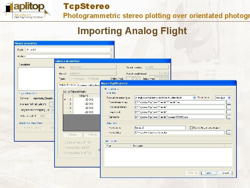Click browse button for Project folder
This screenshot has height=188, width=250.
228,133
